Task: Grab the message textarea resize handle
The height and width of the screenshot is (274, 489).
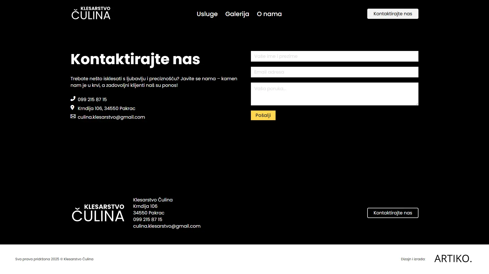Action: [x=417, y=104]
